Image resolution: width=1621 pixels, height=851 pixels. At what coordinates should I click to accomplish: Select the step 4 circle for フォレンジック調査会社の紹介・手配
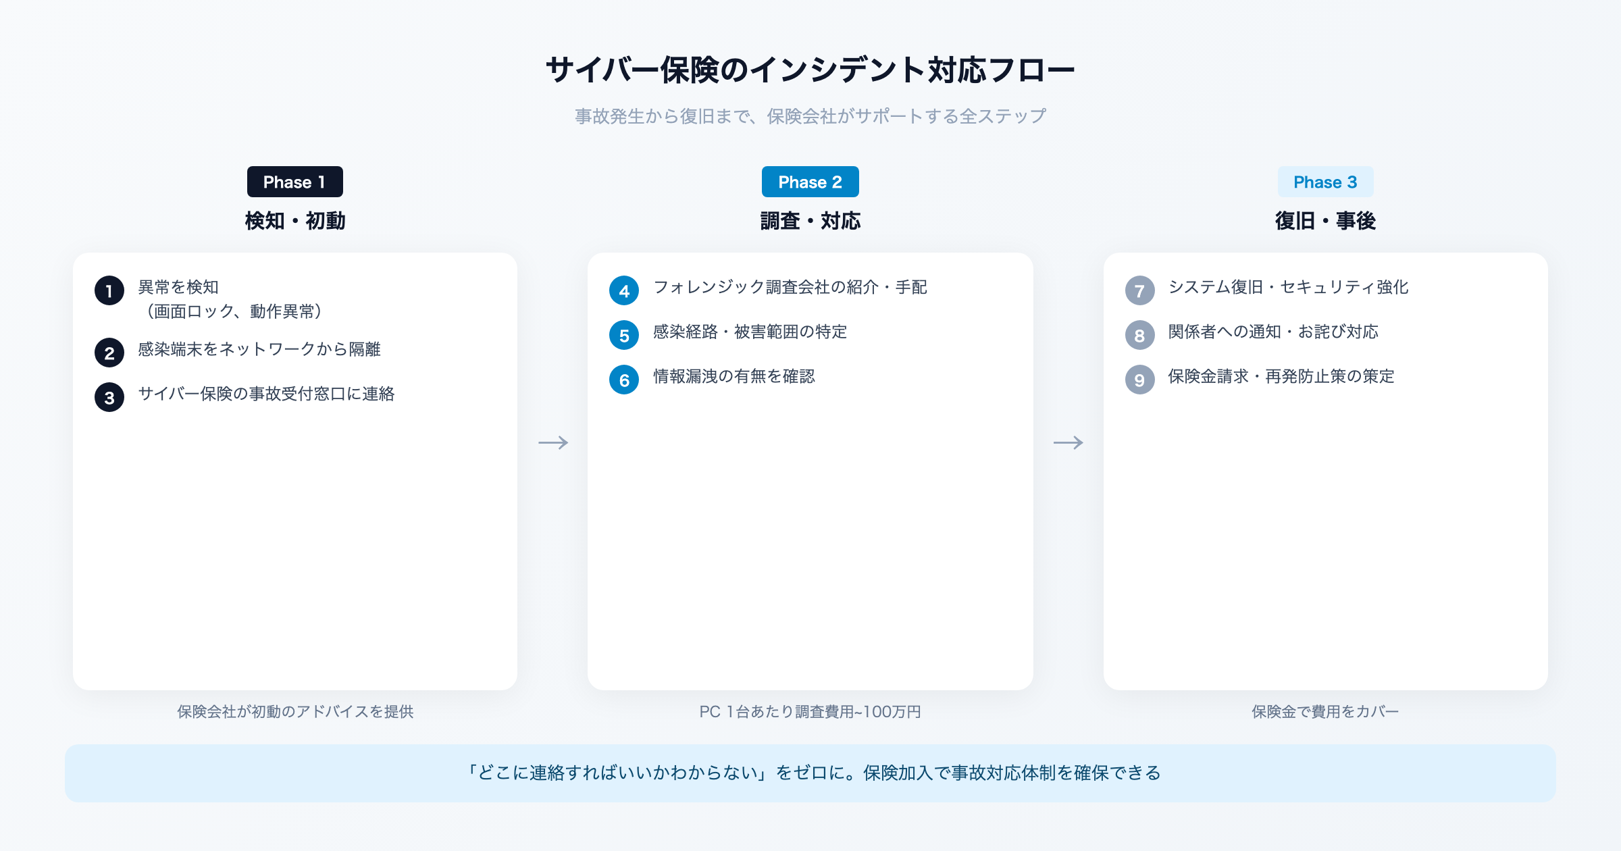pos(624,289)
